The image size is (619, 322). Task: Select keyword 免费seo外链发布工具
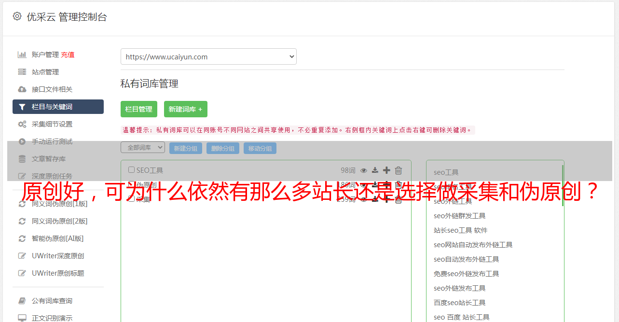click(467, 274)
